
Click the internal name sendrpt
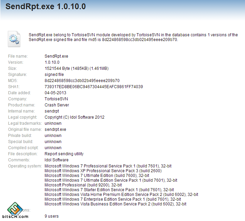[x=52, y=111]
